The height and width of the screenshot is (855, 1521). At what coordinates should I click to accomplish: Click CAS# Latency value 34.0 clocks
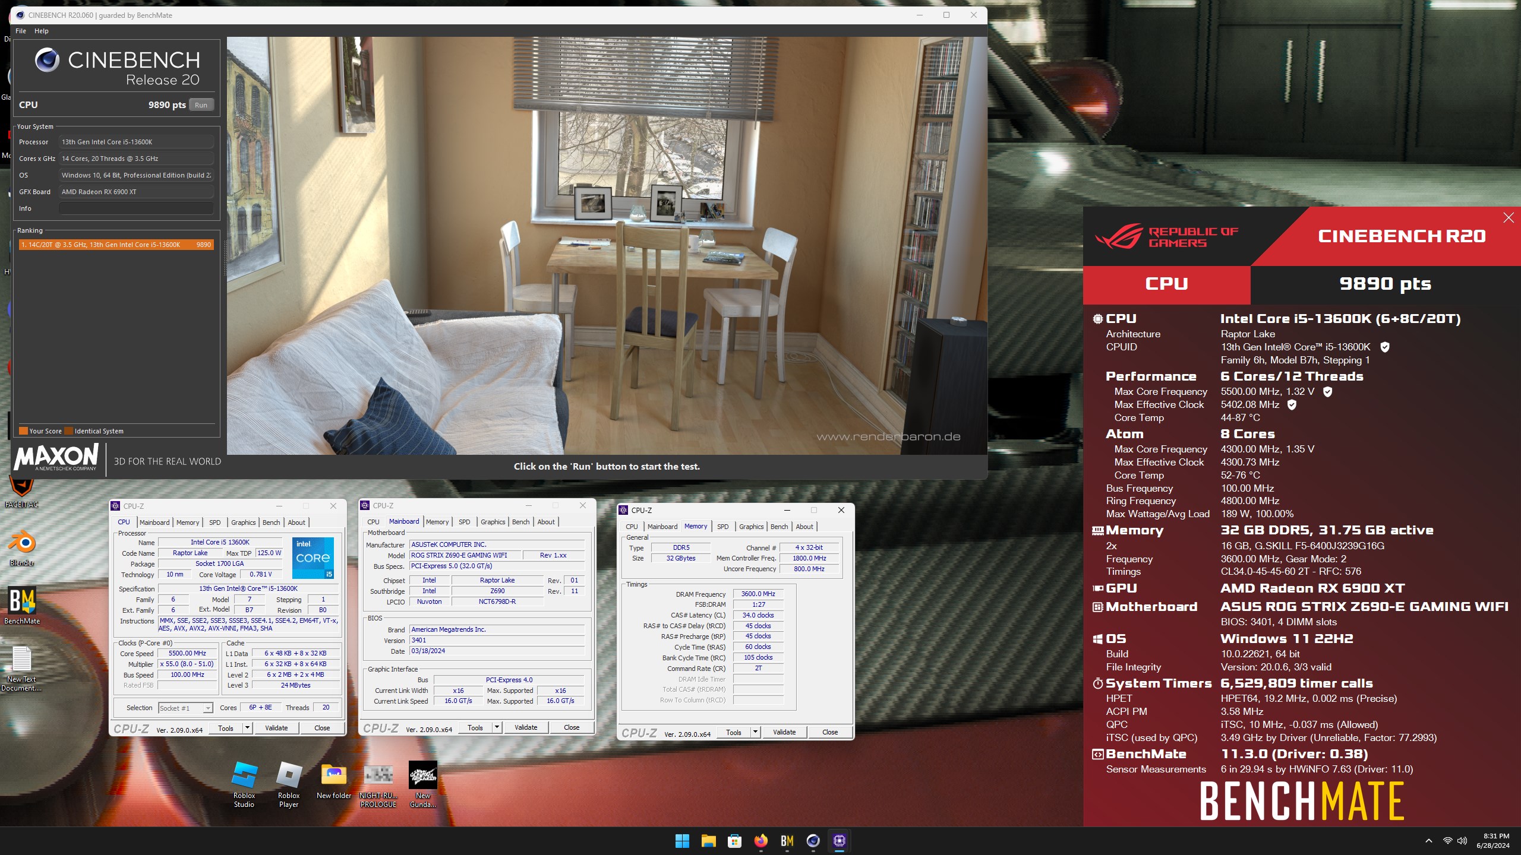[x=758, y=615]
